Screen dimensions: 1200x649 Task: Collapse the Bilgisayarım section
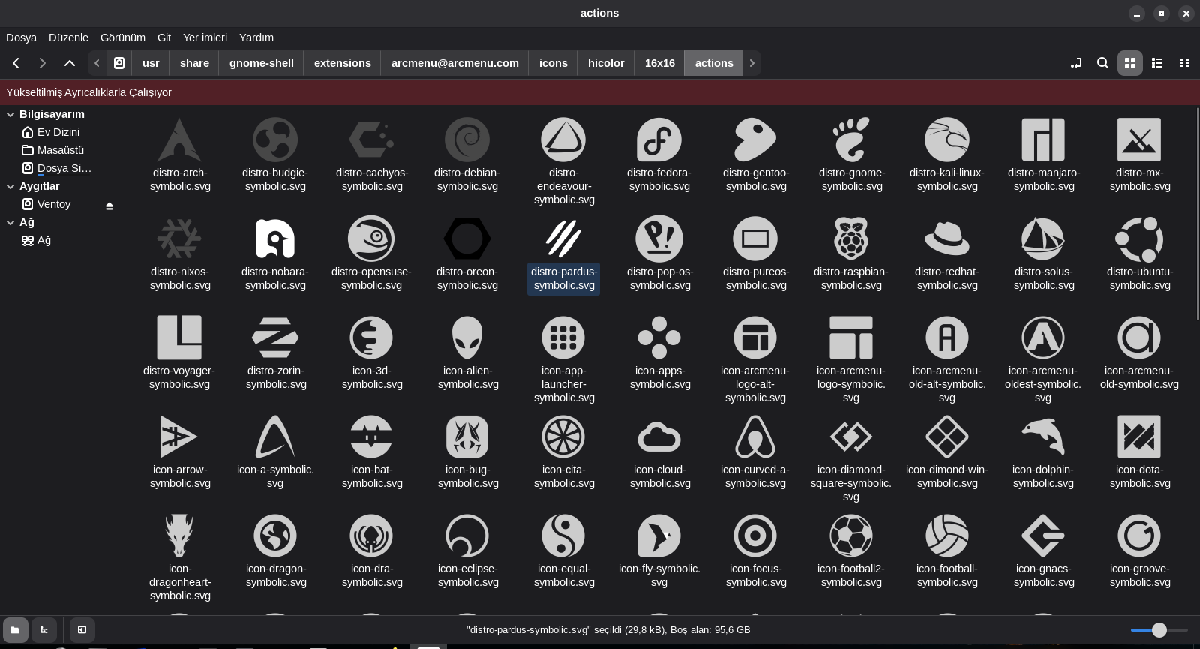click(10, 115)
